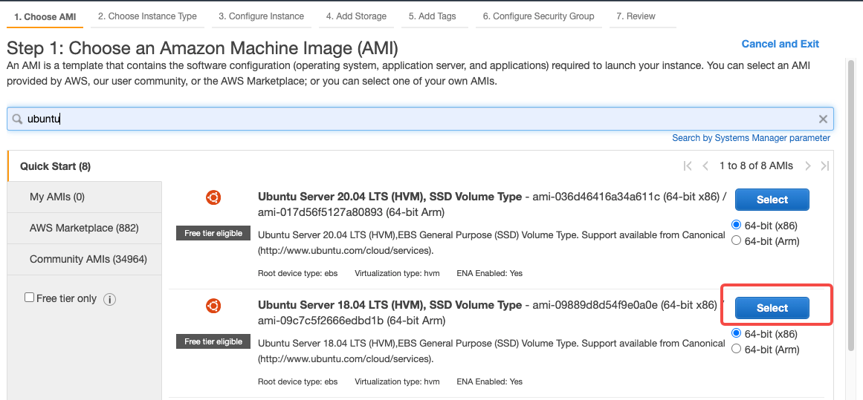863x400 pixels.
Task: Click '1 to 8 of 8 AMIs' text
Action: (756, 166)
